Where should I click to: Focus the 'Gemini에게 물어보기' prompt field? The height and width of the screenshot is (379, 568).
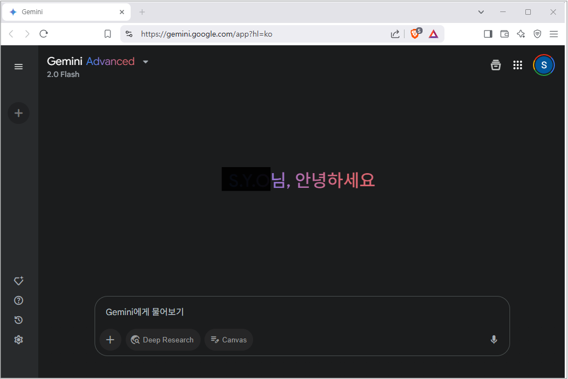pyautogui.click(x=302, y=312)
